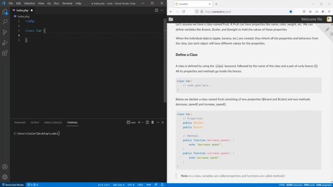Screen dimensions: 333x187
Task: Add a new terminal with the plus icon
Action: click(x=139, y=123)
